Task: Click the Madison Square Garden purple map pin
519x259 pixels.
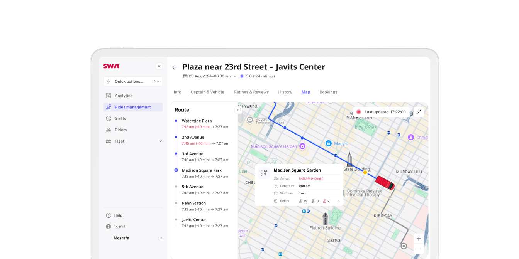Action: click(302, 146)
